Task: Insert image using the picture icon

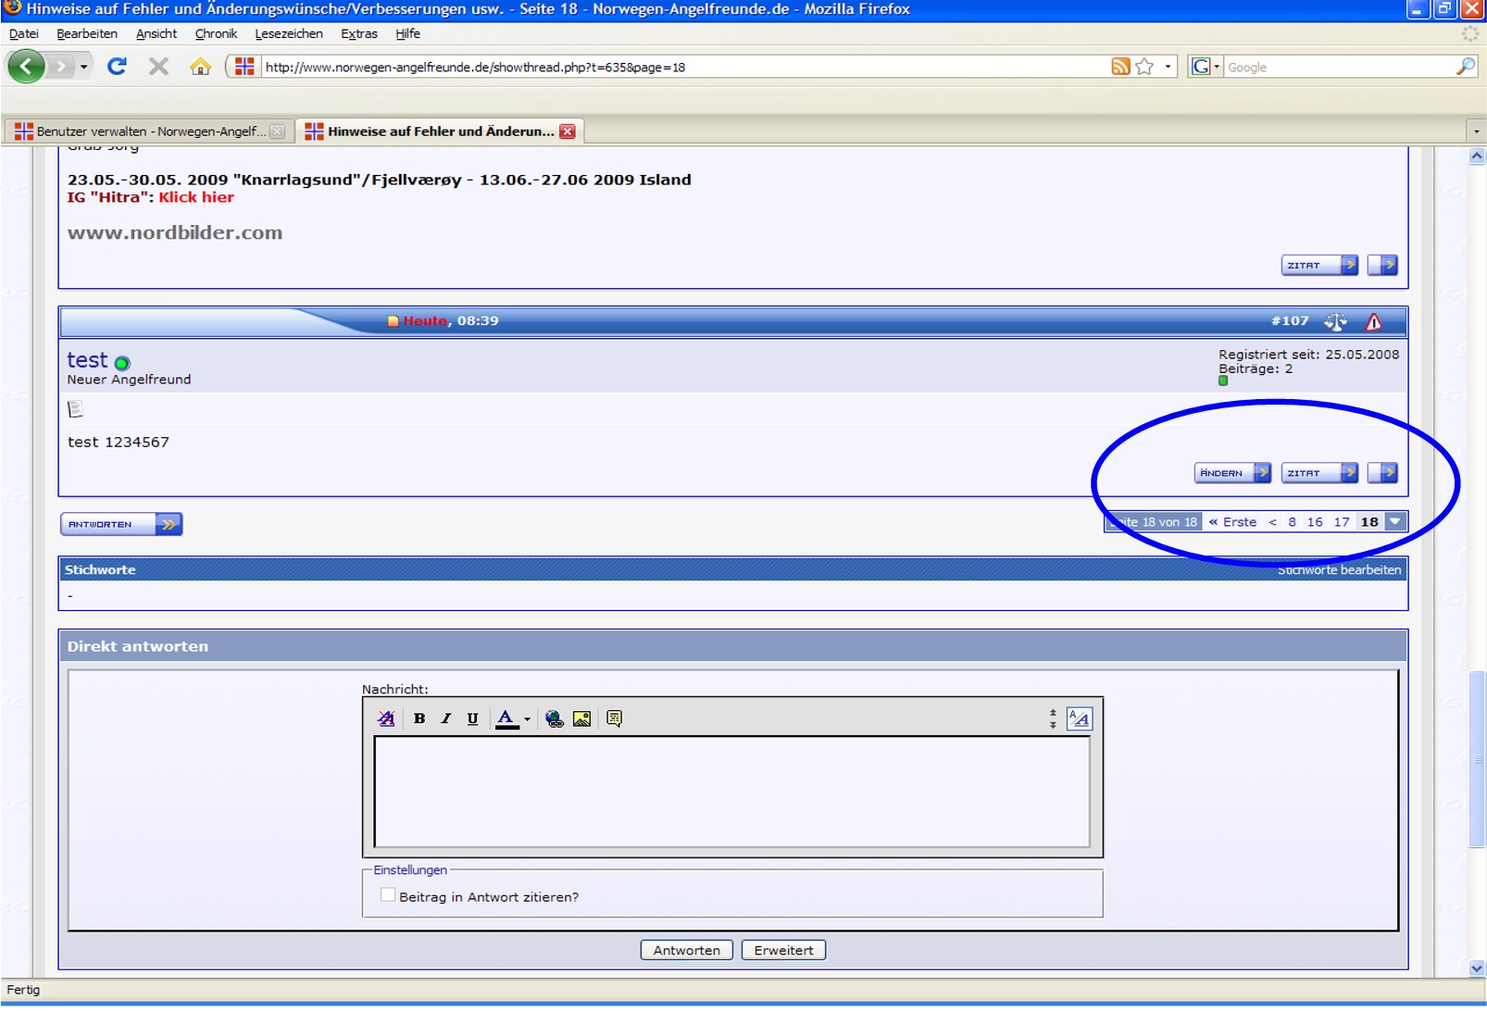Action: point(581,718)
